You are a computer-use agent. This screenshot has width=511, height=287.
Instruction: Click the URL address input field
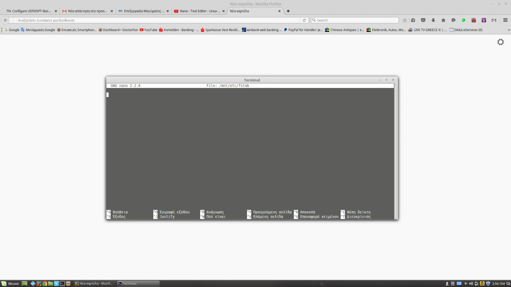(x=158, y=20)
